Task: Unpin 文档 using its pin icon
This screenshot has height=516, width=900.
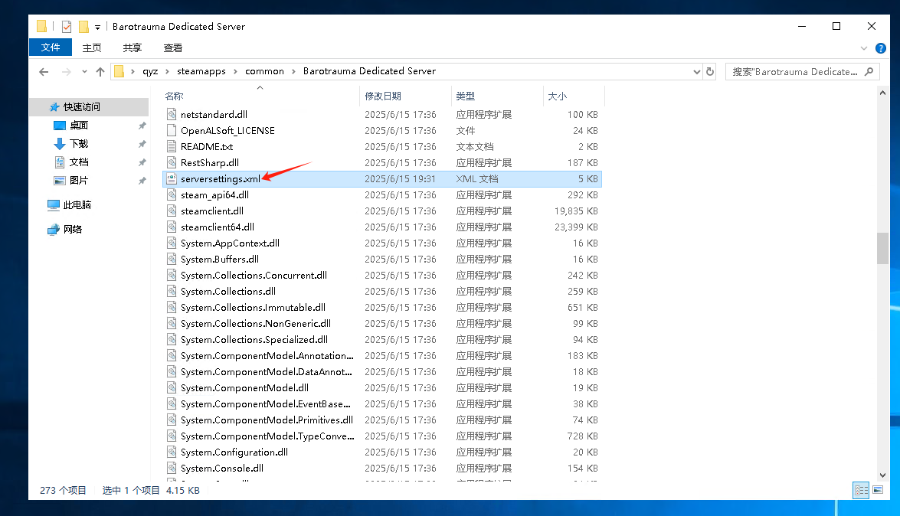Action: (142, 162)
